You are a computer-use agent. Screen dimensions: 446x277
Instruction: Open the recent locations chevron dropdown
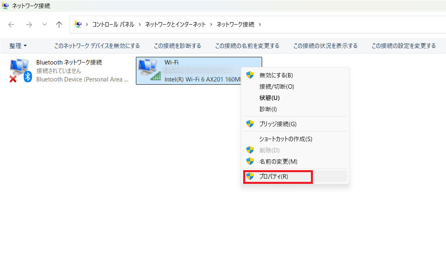tap(44, 25)
